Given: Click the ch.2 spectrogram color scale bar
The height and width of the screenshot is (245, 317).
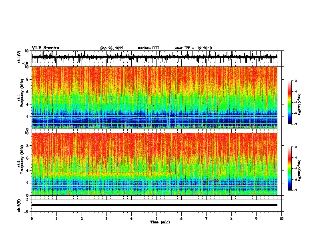Looking at the screenshot, I should coord(289,169).
